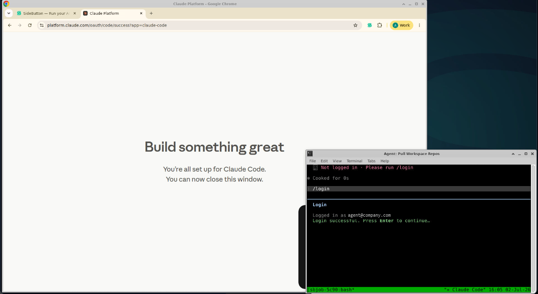Click the address bar URL
538x294 pixels.
pos(107,25)
